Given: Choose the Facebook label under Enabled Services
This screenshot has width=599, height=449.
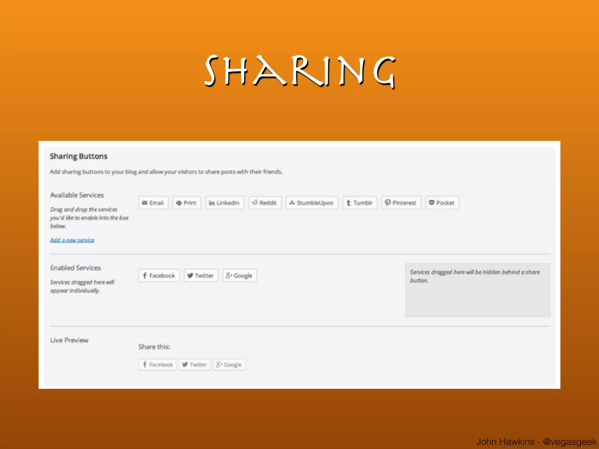Looking at the screenshot, I should click(x=162, y=275).
